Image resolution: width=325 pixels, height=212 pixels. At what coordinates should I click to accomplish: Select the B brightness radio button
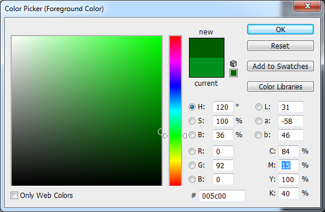(x=192, y=135)
